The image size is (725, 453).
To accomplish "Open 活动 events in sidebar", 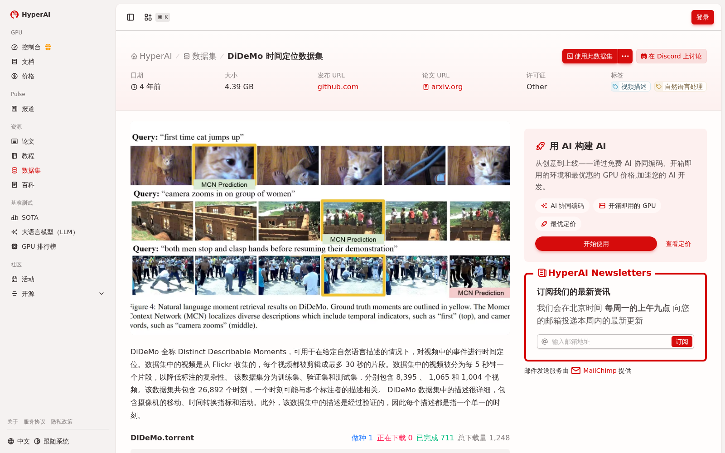I will 23,279.
